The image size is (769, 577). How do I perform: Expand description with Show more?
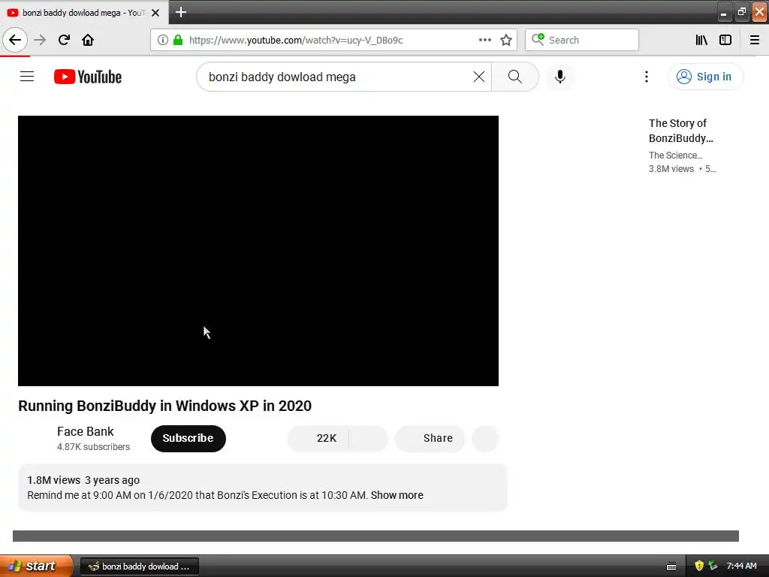coord(397,495)
